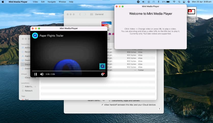The image size is (213, 123).
Task: Open Control Centre in menu bar
Action: click(x=184, y=2)
